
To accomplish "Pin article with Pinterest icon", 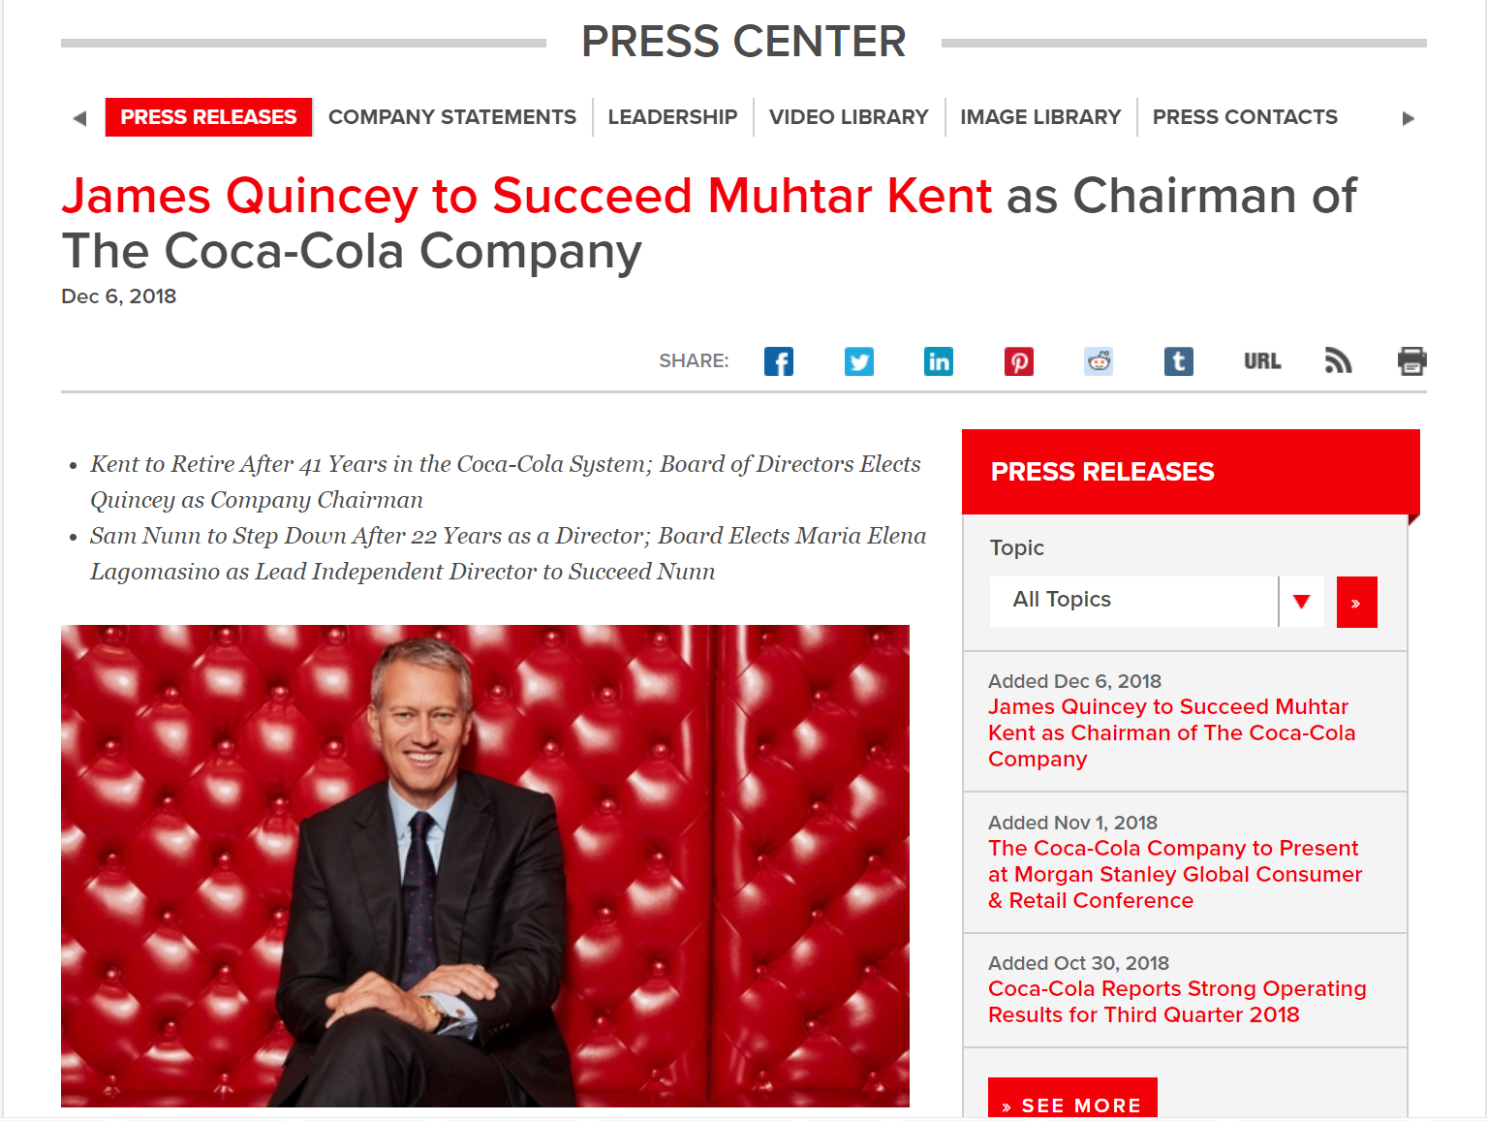I will [x=1019, y=361].
